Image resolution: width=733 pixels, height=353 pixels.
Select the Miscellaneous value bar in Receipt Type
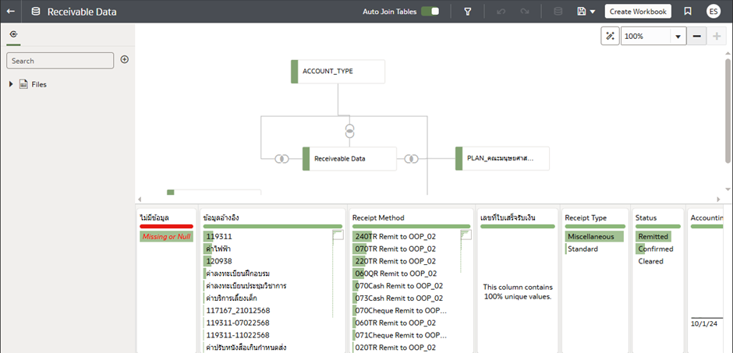click(590, 236)
